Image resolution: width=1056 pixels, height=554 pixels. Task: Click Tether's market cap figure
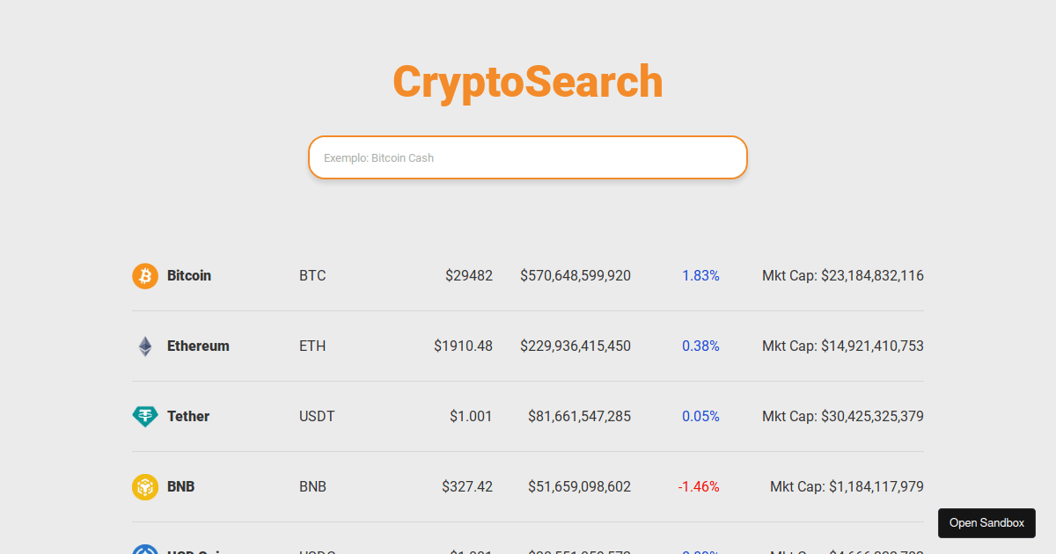pyautogui.click(x=842, y=416)
